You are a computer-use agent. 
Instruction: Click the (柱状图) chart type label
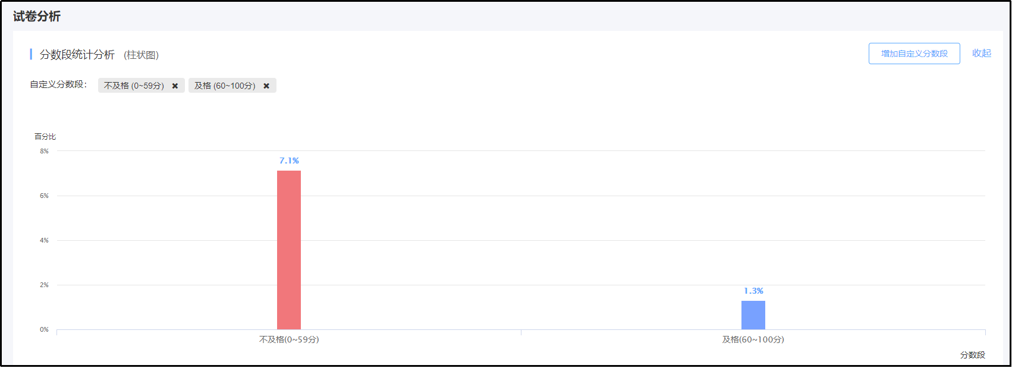coord(141,55)
